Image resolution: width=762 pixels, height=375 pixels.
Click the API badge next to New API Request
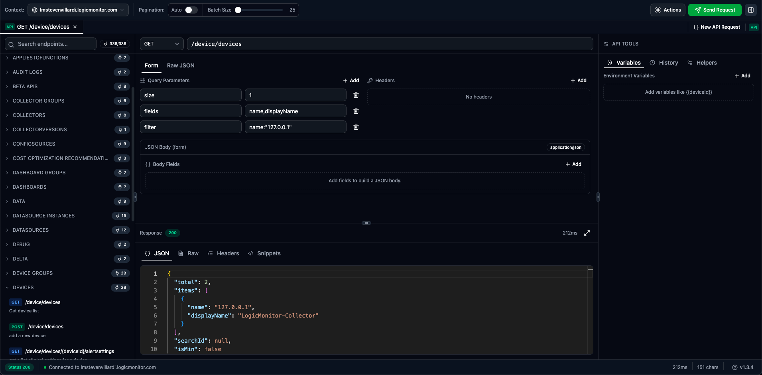point(754,27)
